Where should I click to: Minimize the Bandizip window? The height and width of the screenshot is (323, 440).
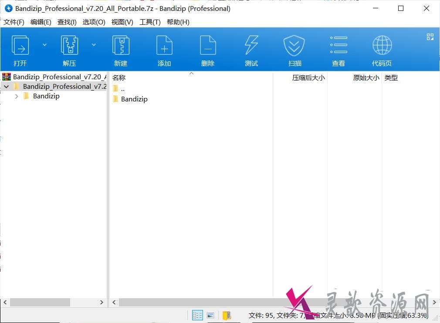pos(376,8)
